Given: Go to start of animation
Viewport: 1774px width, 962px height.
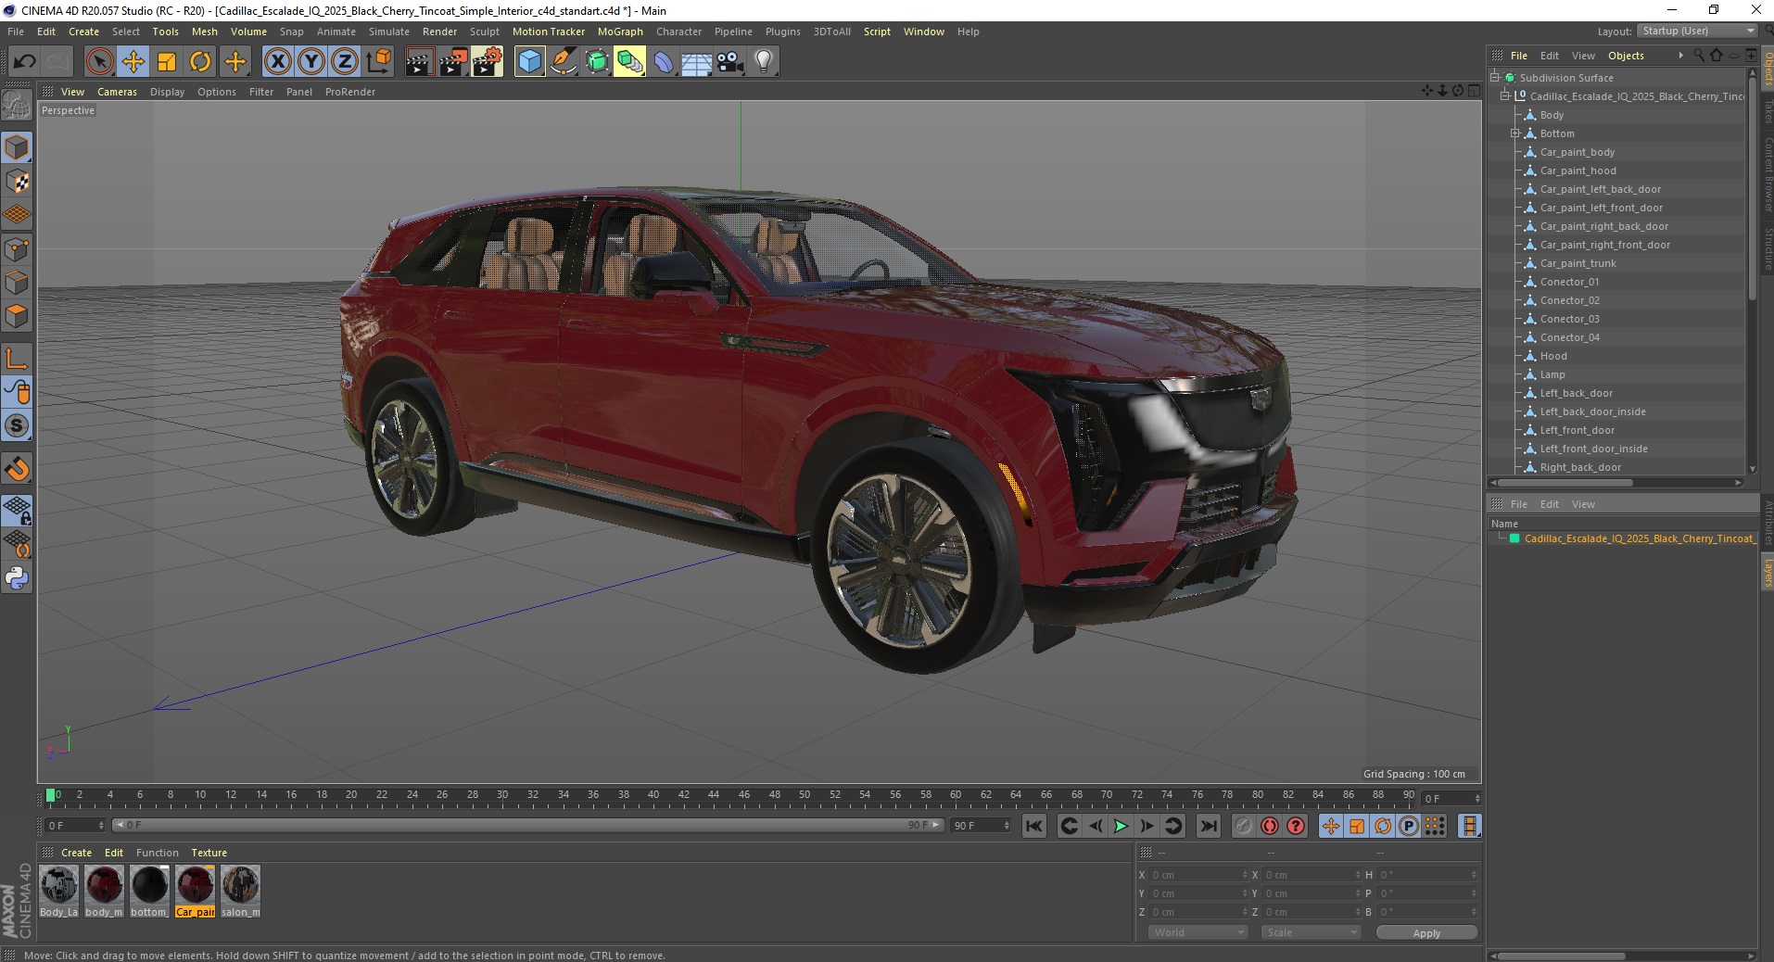Looking at the screenshot, I should [1034, 826].
